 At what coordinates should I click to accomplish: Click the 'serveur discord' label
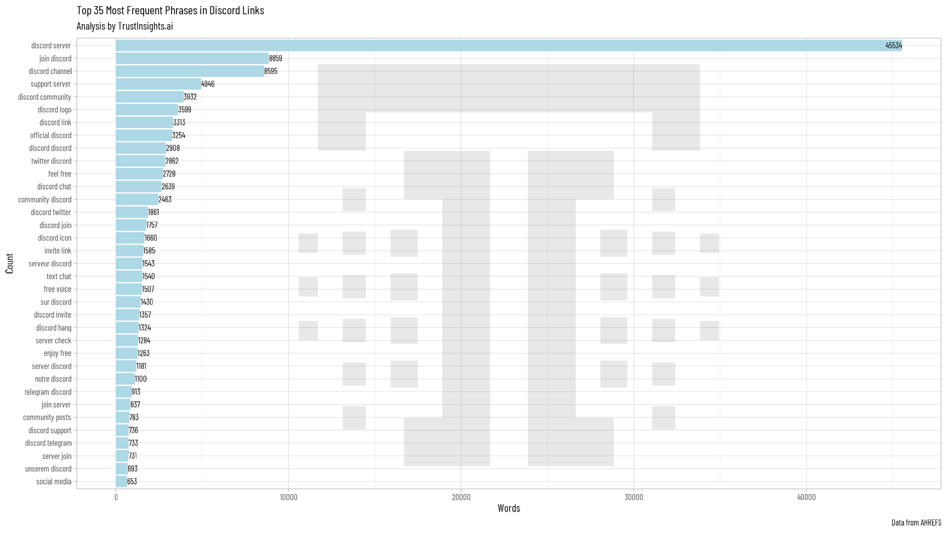[x=50, y=264]
